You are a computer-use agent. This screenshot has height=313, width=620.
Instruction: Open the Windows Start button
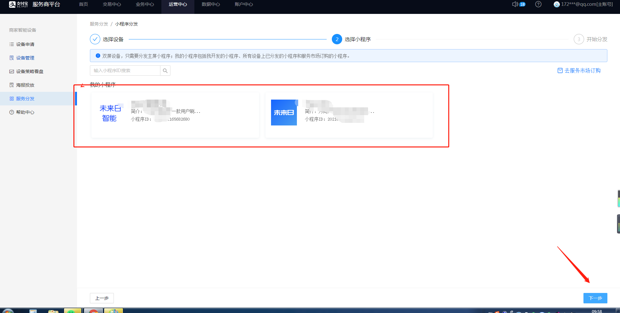pyautogui.click(x=8, y=311)
